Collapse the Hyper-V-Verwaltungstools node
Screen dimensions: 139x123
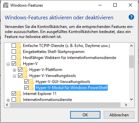pyautogui.click(x=14, y=76)
